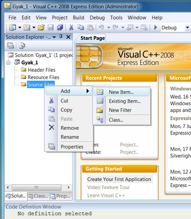
Task: Click the Create Project... link
Action: [x=129, y=152]
